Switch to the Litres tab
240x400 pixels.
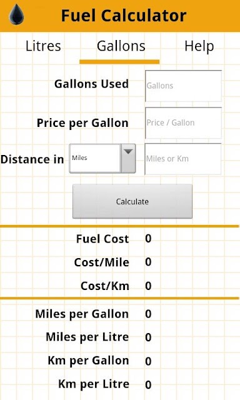[x=43, y=46]
